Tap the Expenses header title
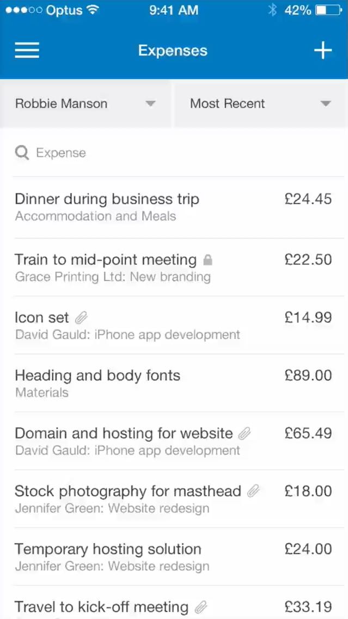 (x=173, y=51)
